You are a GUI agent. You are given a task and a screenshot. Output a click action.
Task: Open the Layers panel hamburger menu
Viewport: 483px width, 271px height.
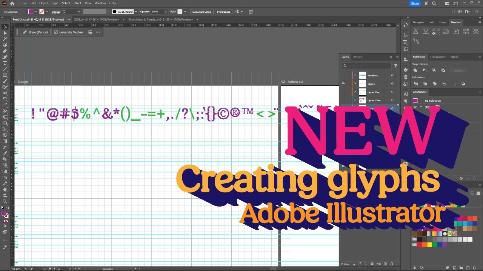pos(397,57)
